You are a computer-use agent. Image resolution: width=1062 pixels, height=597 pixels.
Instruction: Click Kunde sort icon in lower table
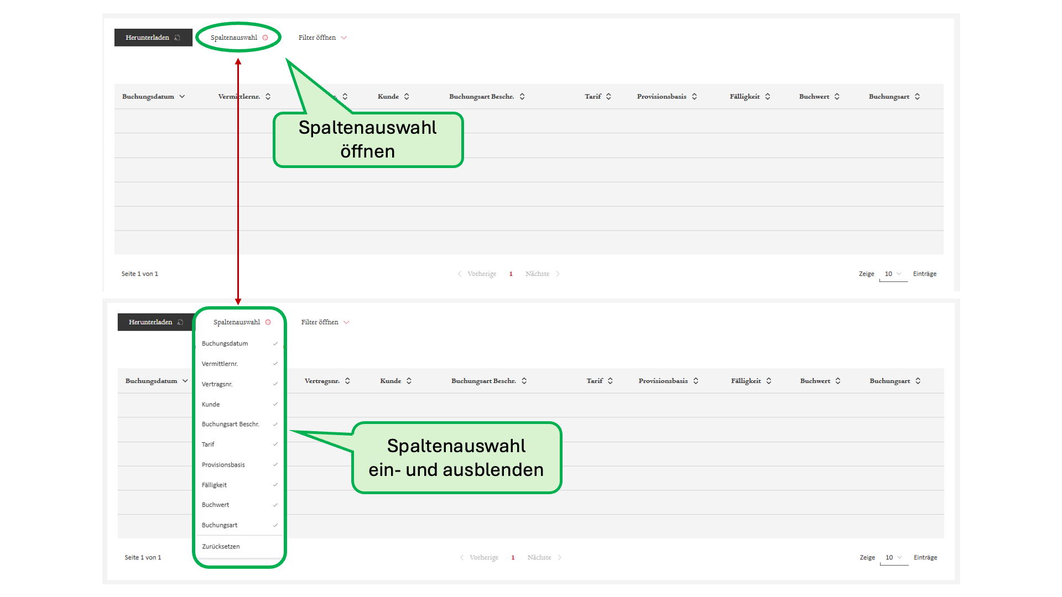tap(409, 381)
